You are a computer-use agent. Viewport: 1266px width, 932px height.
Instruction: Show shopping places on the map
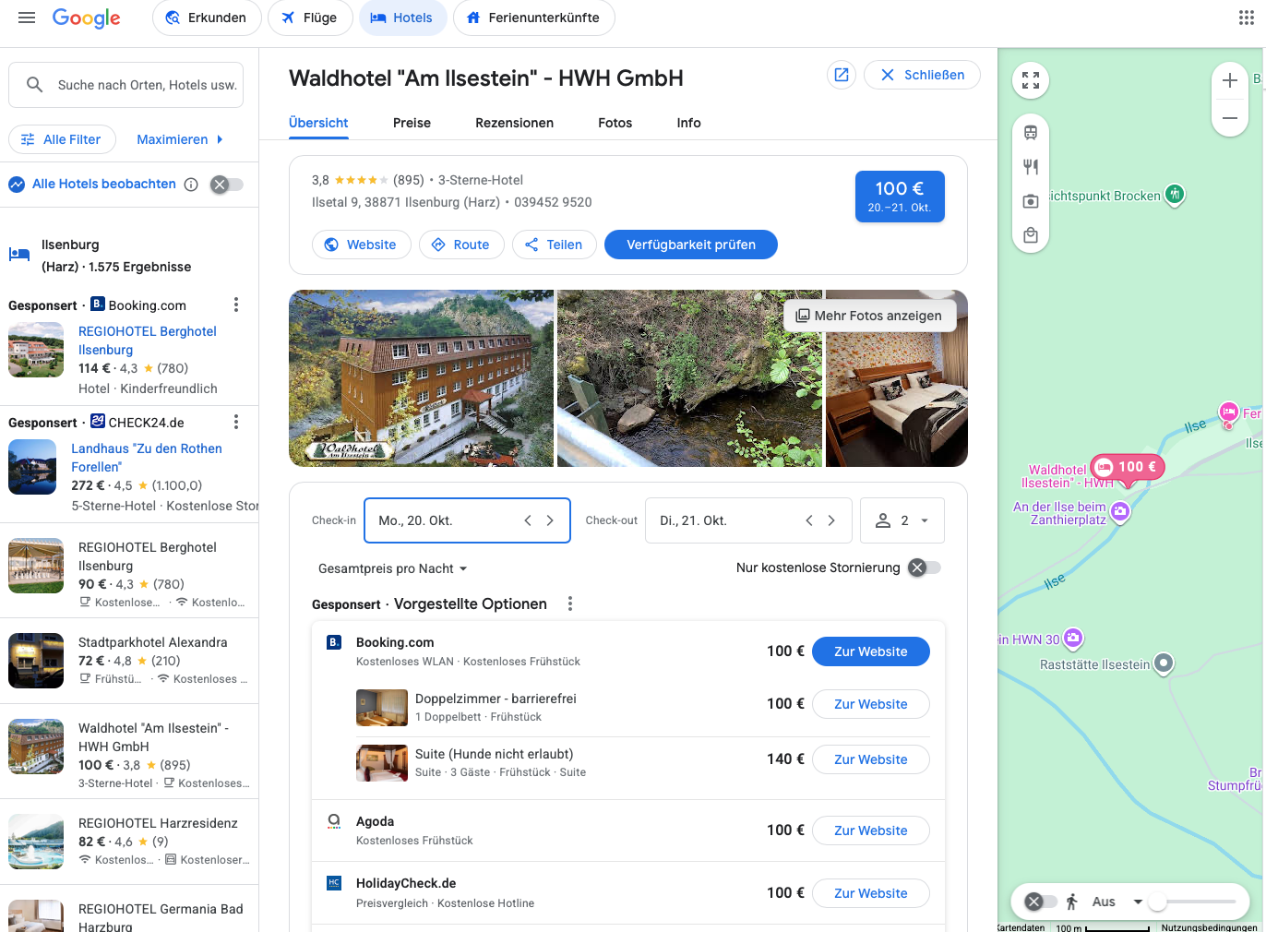point(1030,235)
